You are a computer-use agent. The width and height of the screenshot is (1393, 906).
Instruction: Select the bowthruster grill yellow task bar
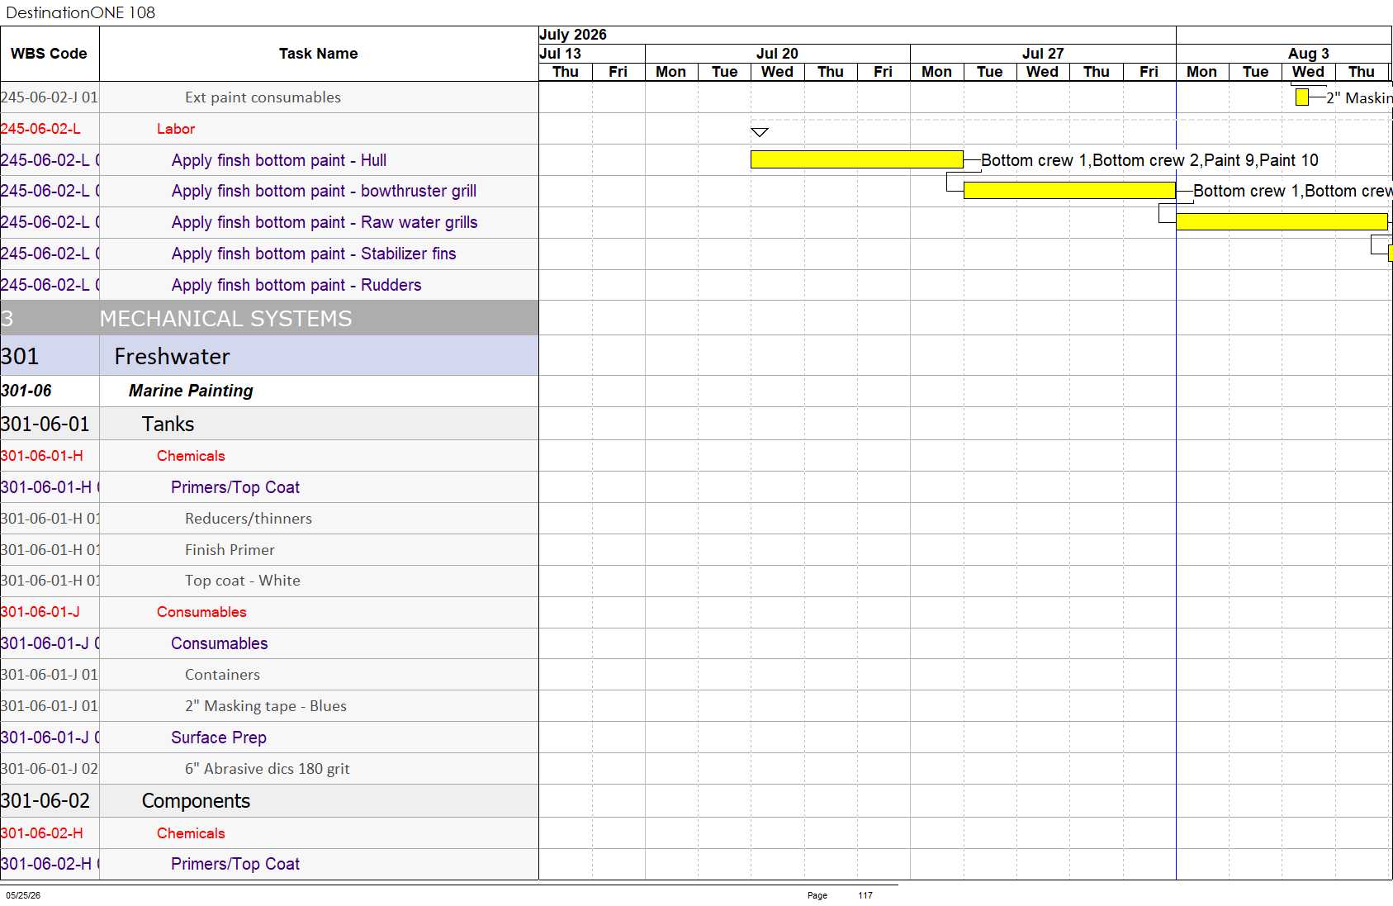click(x=1069, y=191)
